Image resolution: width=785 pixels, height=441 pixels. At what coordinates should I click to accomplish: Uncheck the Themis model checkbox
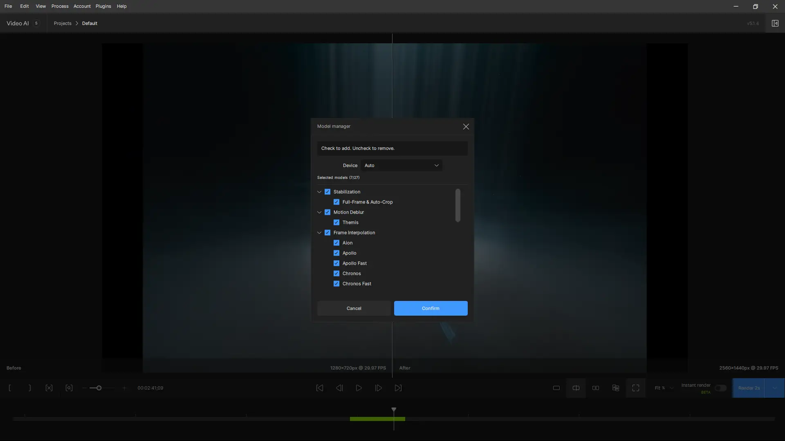336,223
